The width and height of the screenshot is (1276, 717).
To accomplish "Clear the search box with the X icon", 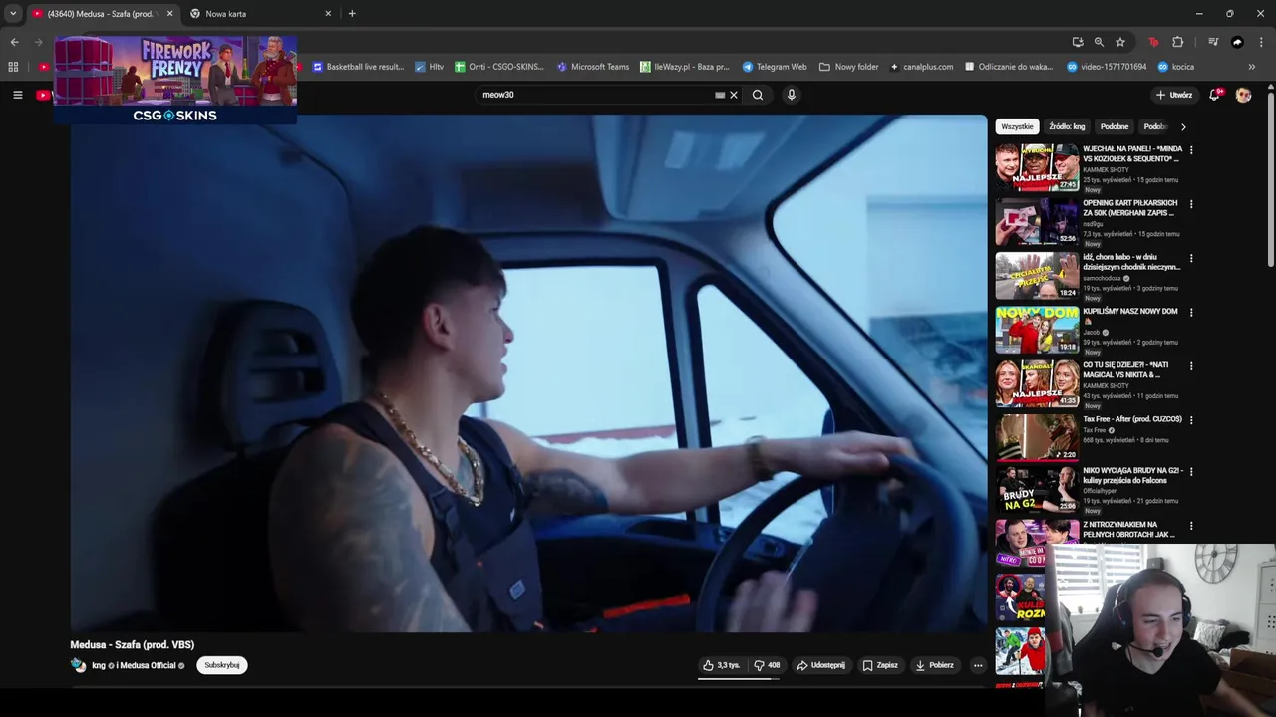I will click(734, 95).
